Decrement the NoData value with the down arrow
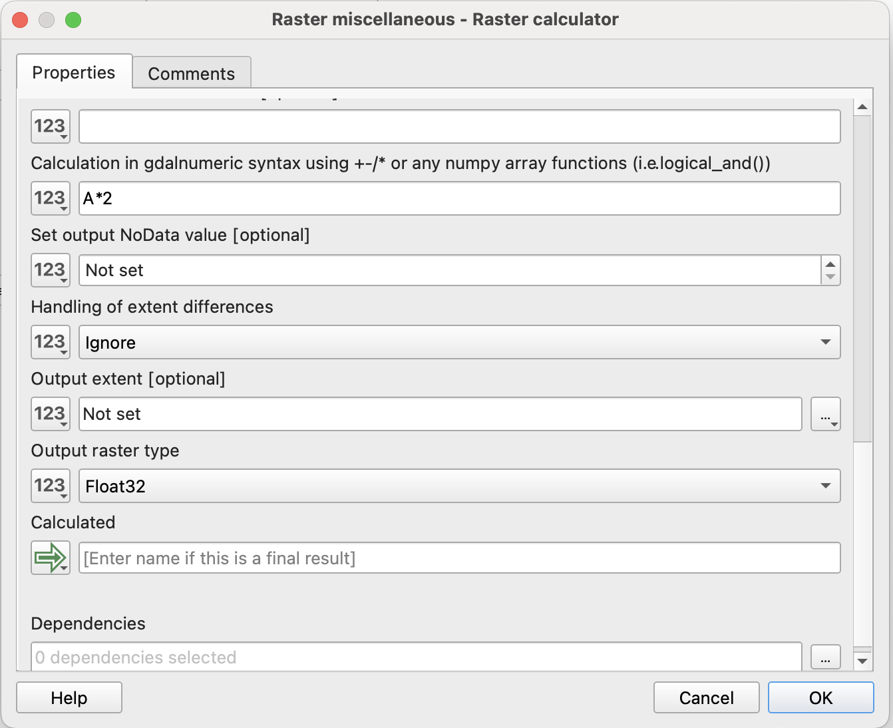893x728 pixels. click(x=830, y=277)
